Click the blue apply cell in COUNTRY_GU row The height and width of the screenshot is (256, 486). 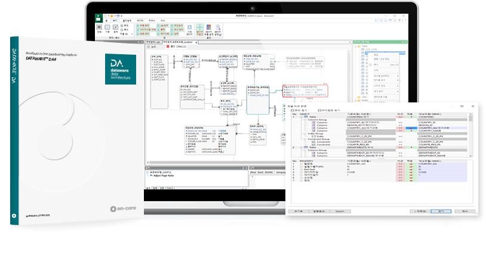pyautogui.click(x=411, y=128)
